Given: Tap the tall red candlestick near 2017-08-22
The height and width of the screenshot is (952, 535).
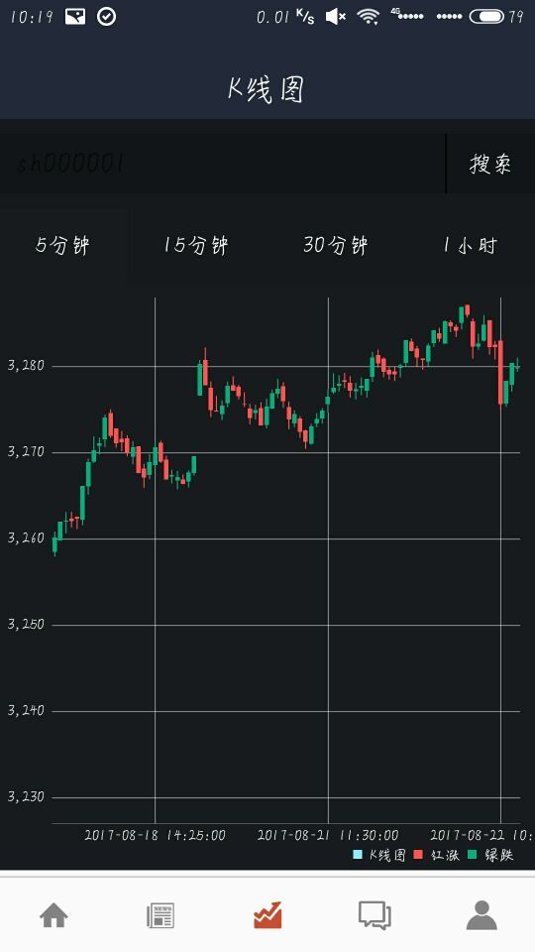Looking at the screenshot, I should (x=500, y=373).
